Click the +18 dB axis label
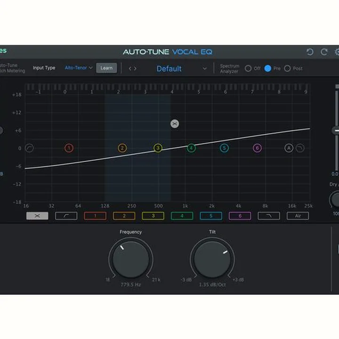339x339 pixels. click(x=17, y=95)
